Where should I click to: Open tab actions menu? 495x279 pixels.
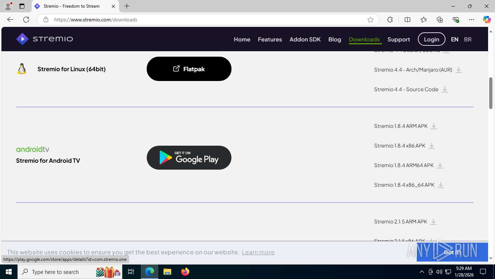[x=22, y=6]
